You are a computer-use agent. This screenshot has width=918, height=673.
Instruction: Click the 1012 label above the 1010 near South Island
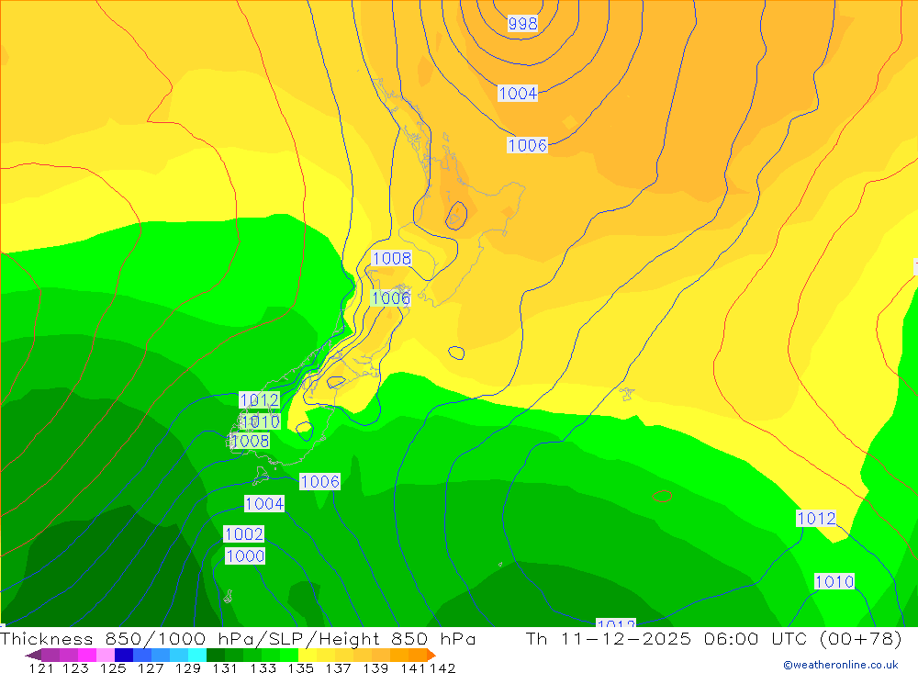260,400
